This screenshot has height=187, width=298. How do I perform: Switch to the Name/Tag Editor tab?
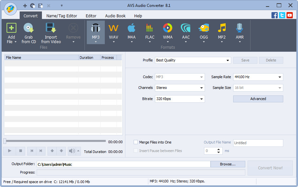tap(62, 16)
